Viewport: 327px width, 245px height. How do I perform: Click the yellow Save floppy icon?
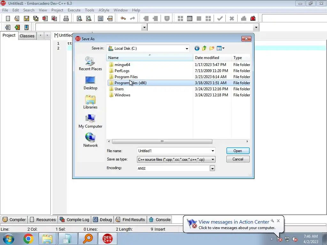26,19
